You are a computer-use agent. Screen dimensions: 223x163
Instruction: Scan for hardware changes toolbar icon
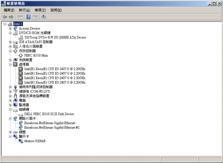(44, 17)
